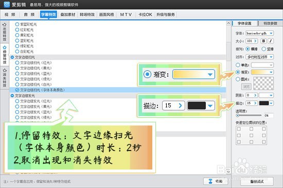Check the bottom-right quick position box
Image resolution: width=283 pixels, height=188 pixels.
(x=264, y=142)
